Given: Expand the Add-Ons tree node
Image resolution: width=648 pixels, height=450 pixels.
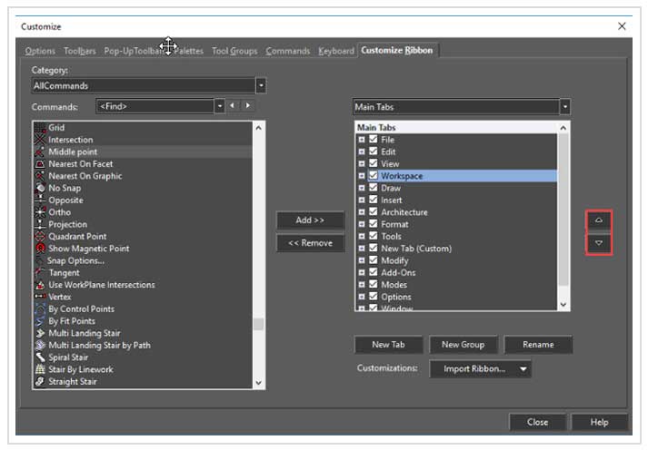Looking at the screenshot, I should (362, 272).
